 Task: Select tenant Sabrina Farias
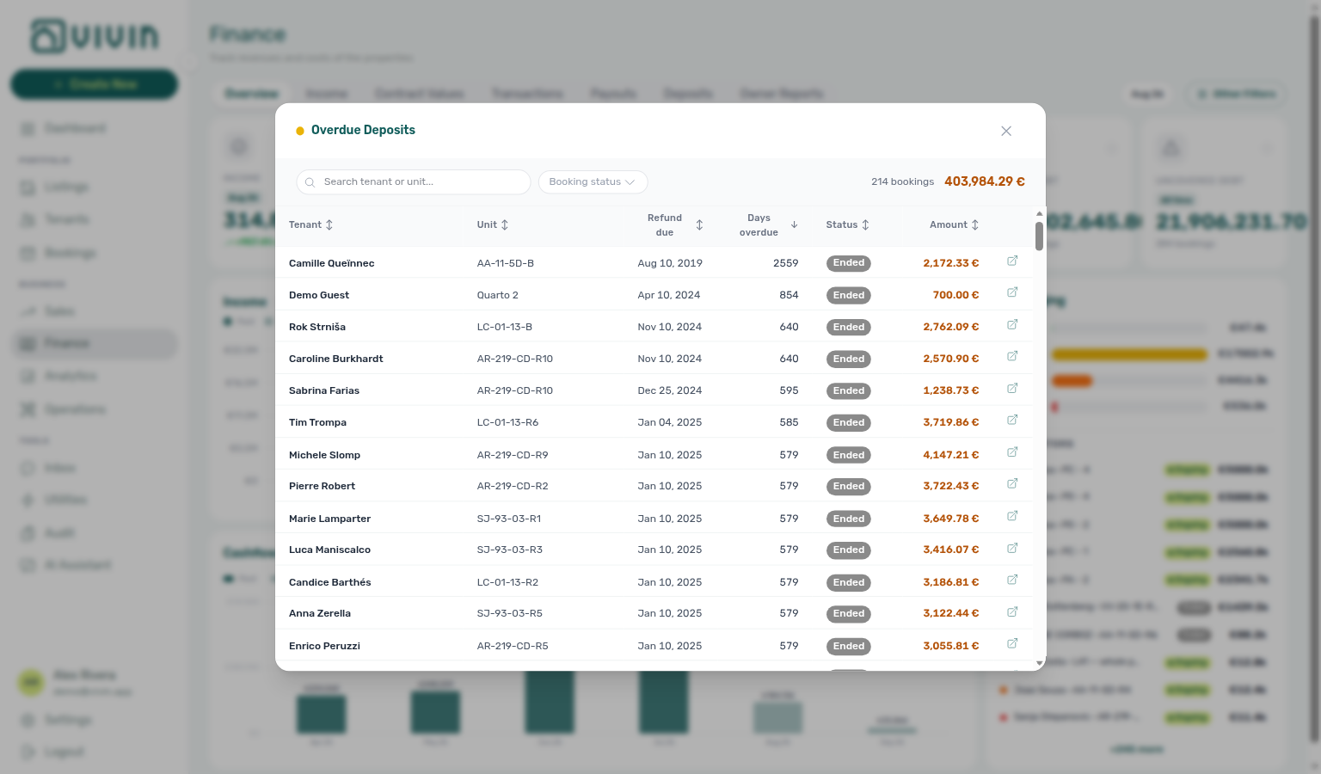[324, 390]
